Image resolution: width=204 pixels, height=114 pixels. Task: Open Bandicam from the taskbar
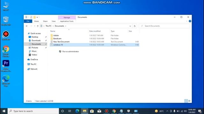tap(106, 111)
